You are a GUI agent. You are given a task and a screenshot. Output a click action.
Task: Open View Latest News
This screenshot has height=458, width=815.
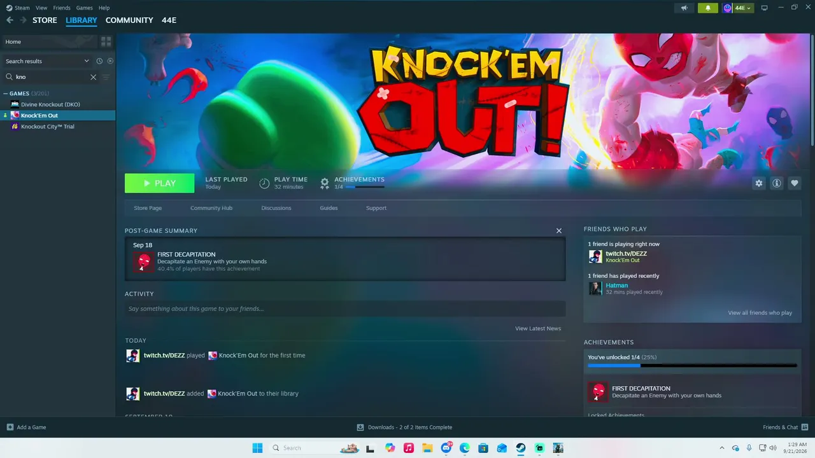[538, 329]
